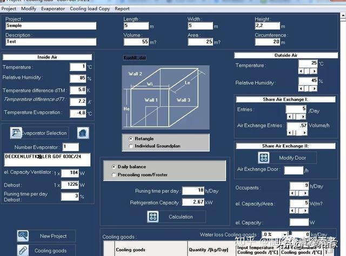The height and width of the screenshot is (256, 346).
Task: Click the Temperature Evaporation field
Action: click(x=78, y=113)
